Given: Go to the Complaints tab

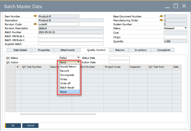Looking at the screenshot, I should [164, 50].
